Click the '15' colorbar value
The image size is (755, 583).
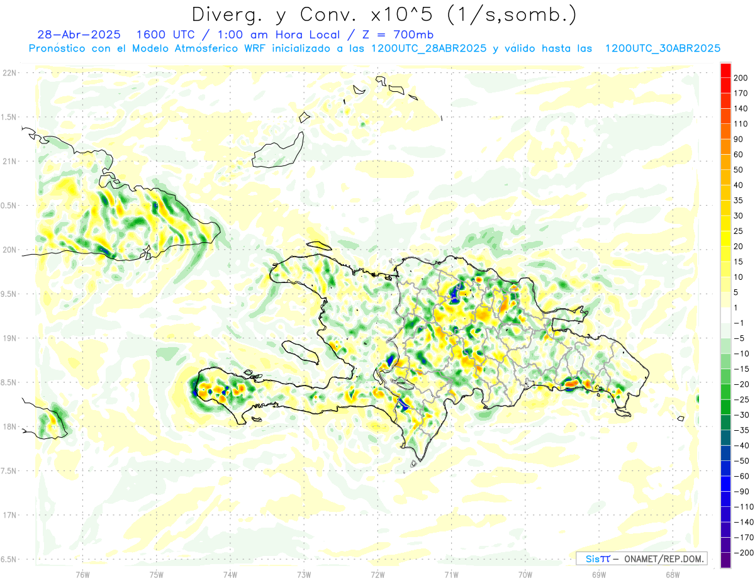739,262
